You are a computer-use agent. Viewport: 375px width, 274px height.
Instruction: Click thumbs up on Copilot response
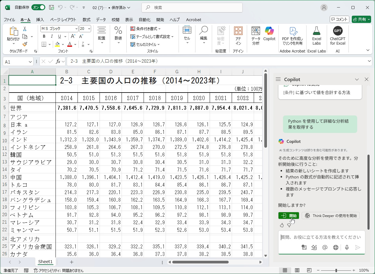[282, 225]
